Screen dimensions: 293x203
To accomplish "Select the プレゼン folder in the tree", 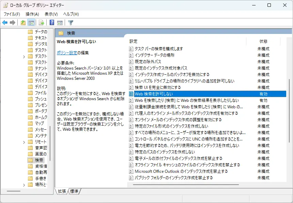I will coord(41,105).
